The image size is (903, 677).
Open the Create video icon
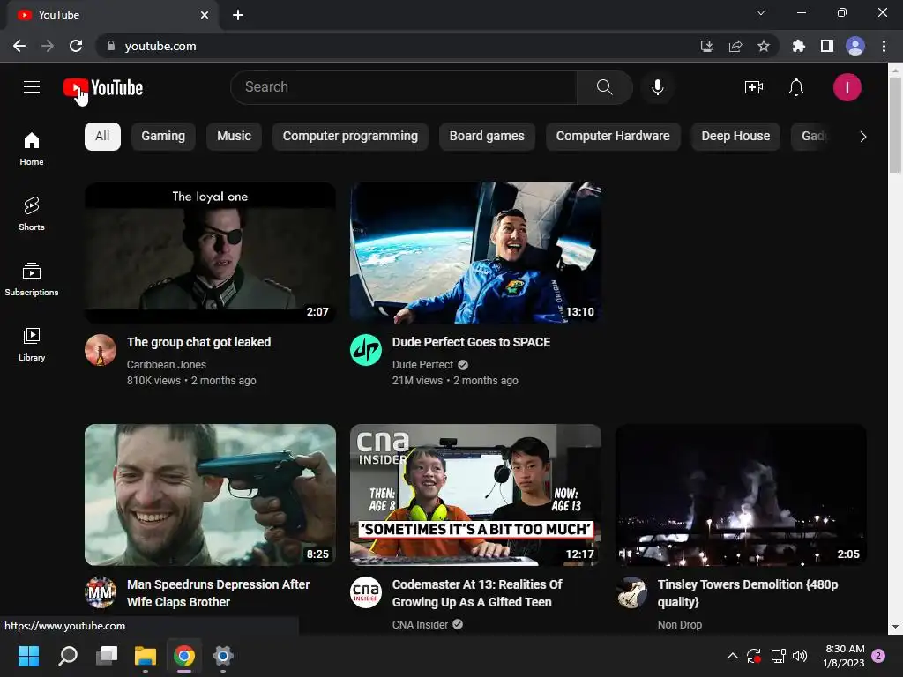[753, 87]
